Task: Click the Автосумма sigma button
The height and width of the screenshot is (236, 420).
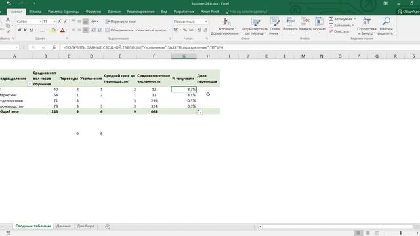Action: (341, 19)
